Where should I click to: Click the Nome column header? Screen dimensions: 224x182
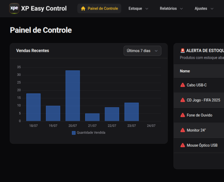pos(185,71)
